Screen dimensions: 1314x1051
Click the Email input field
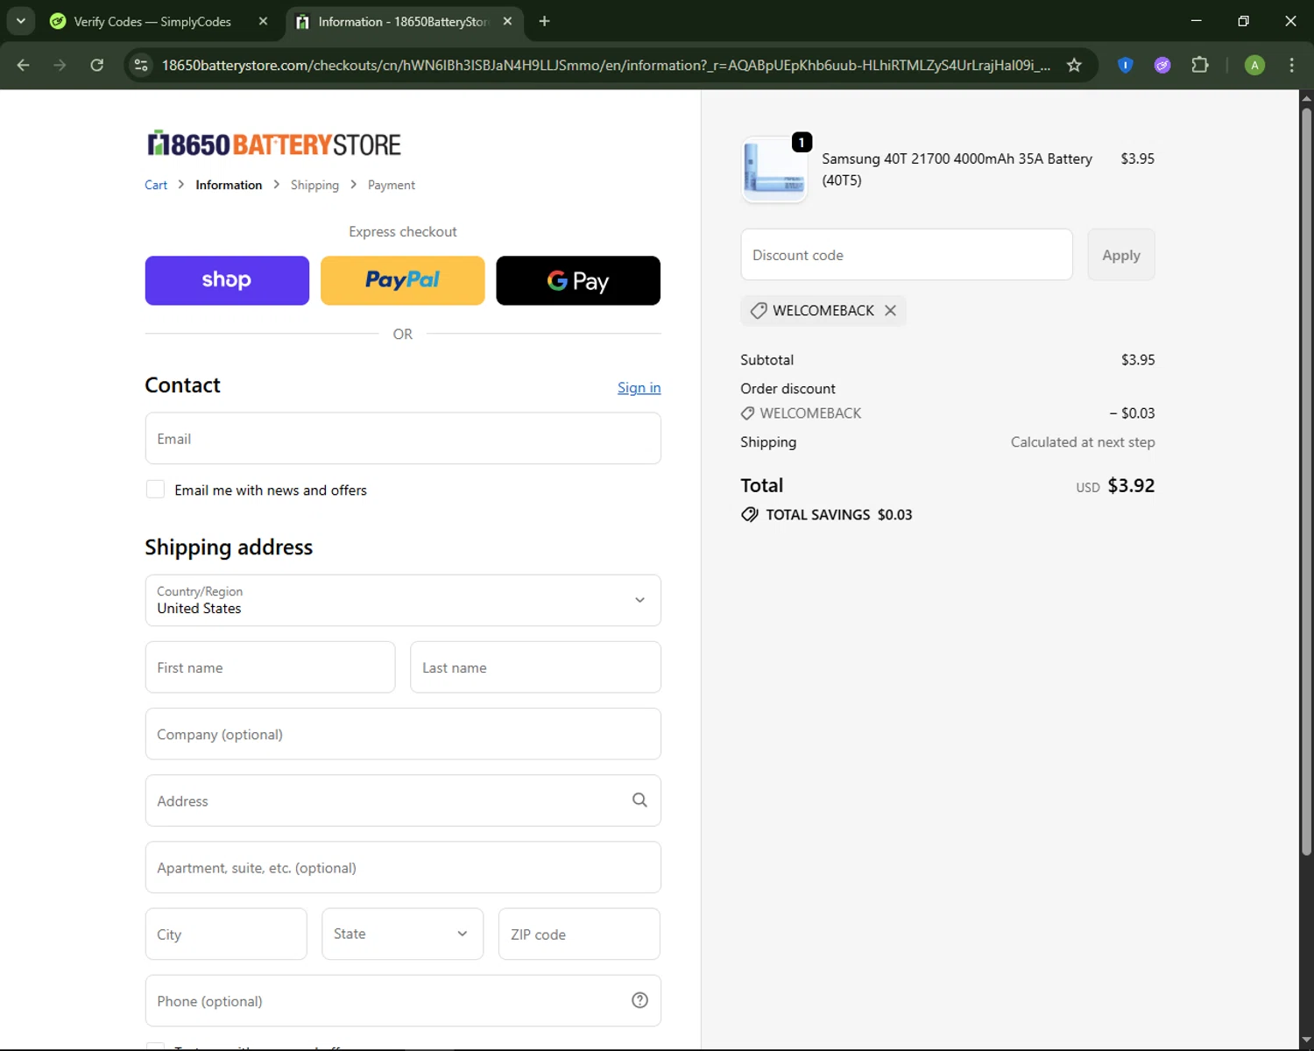click(x=403, y=438)
